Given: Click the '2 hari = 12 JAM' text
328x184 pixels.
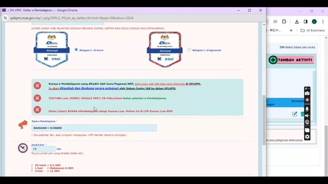Looking at the screenshot, I should pyautogui.click(x=47, y=171).
